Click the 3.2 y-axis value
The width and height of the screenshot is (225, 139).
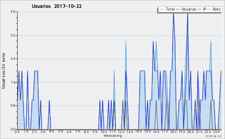click(13, 35)
